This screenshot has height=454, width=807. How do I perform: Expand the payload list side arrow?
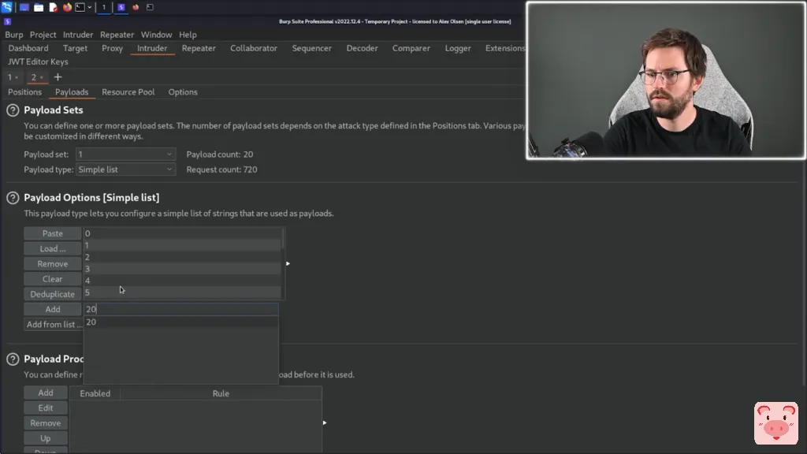point(288,263)
